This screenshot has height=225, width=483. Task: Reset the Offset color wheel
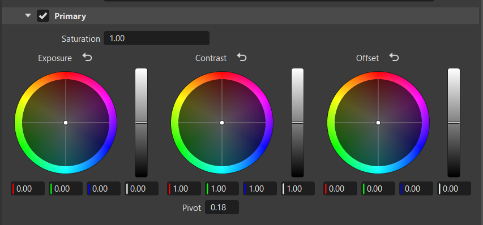click(394, 58)
